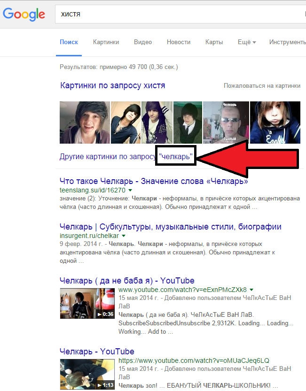Open Челкарь Субкультуры, музыкальные стили result
Screen dimensions: 306x391
pos(170,227)
